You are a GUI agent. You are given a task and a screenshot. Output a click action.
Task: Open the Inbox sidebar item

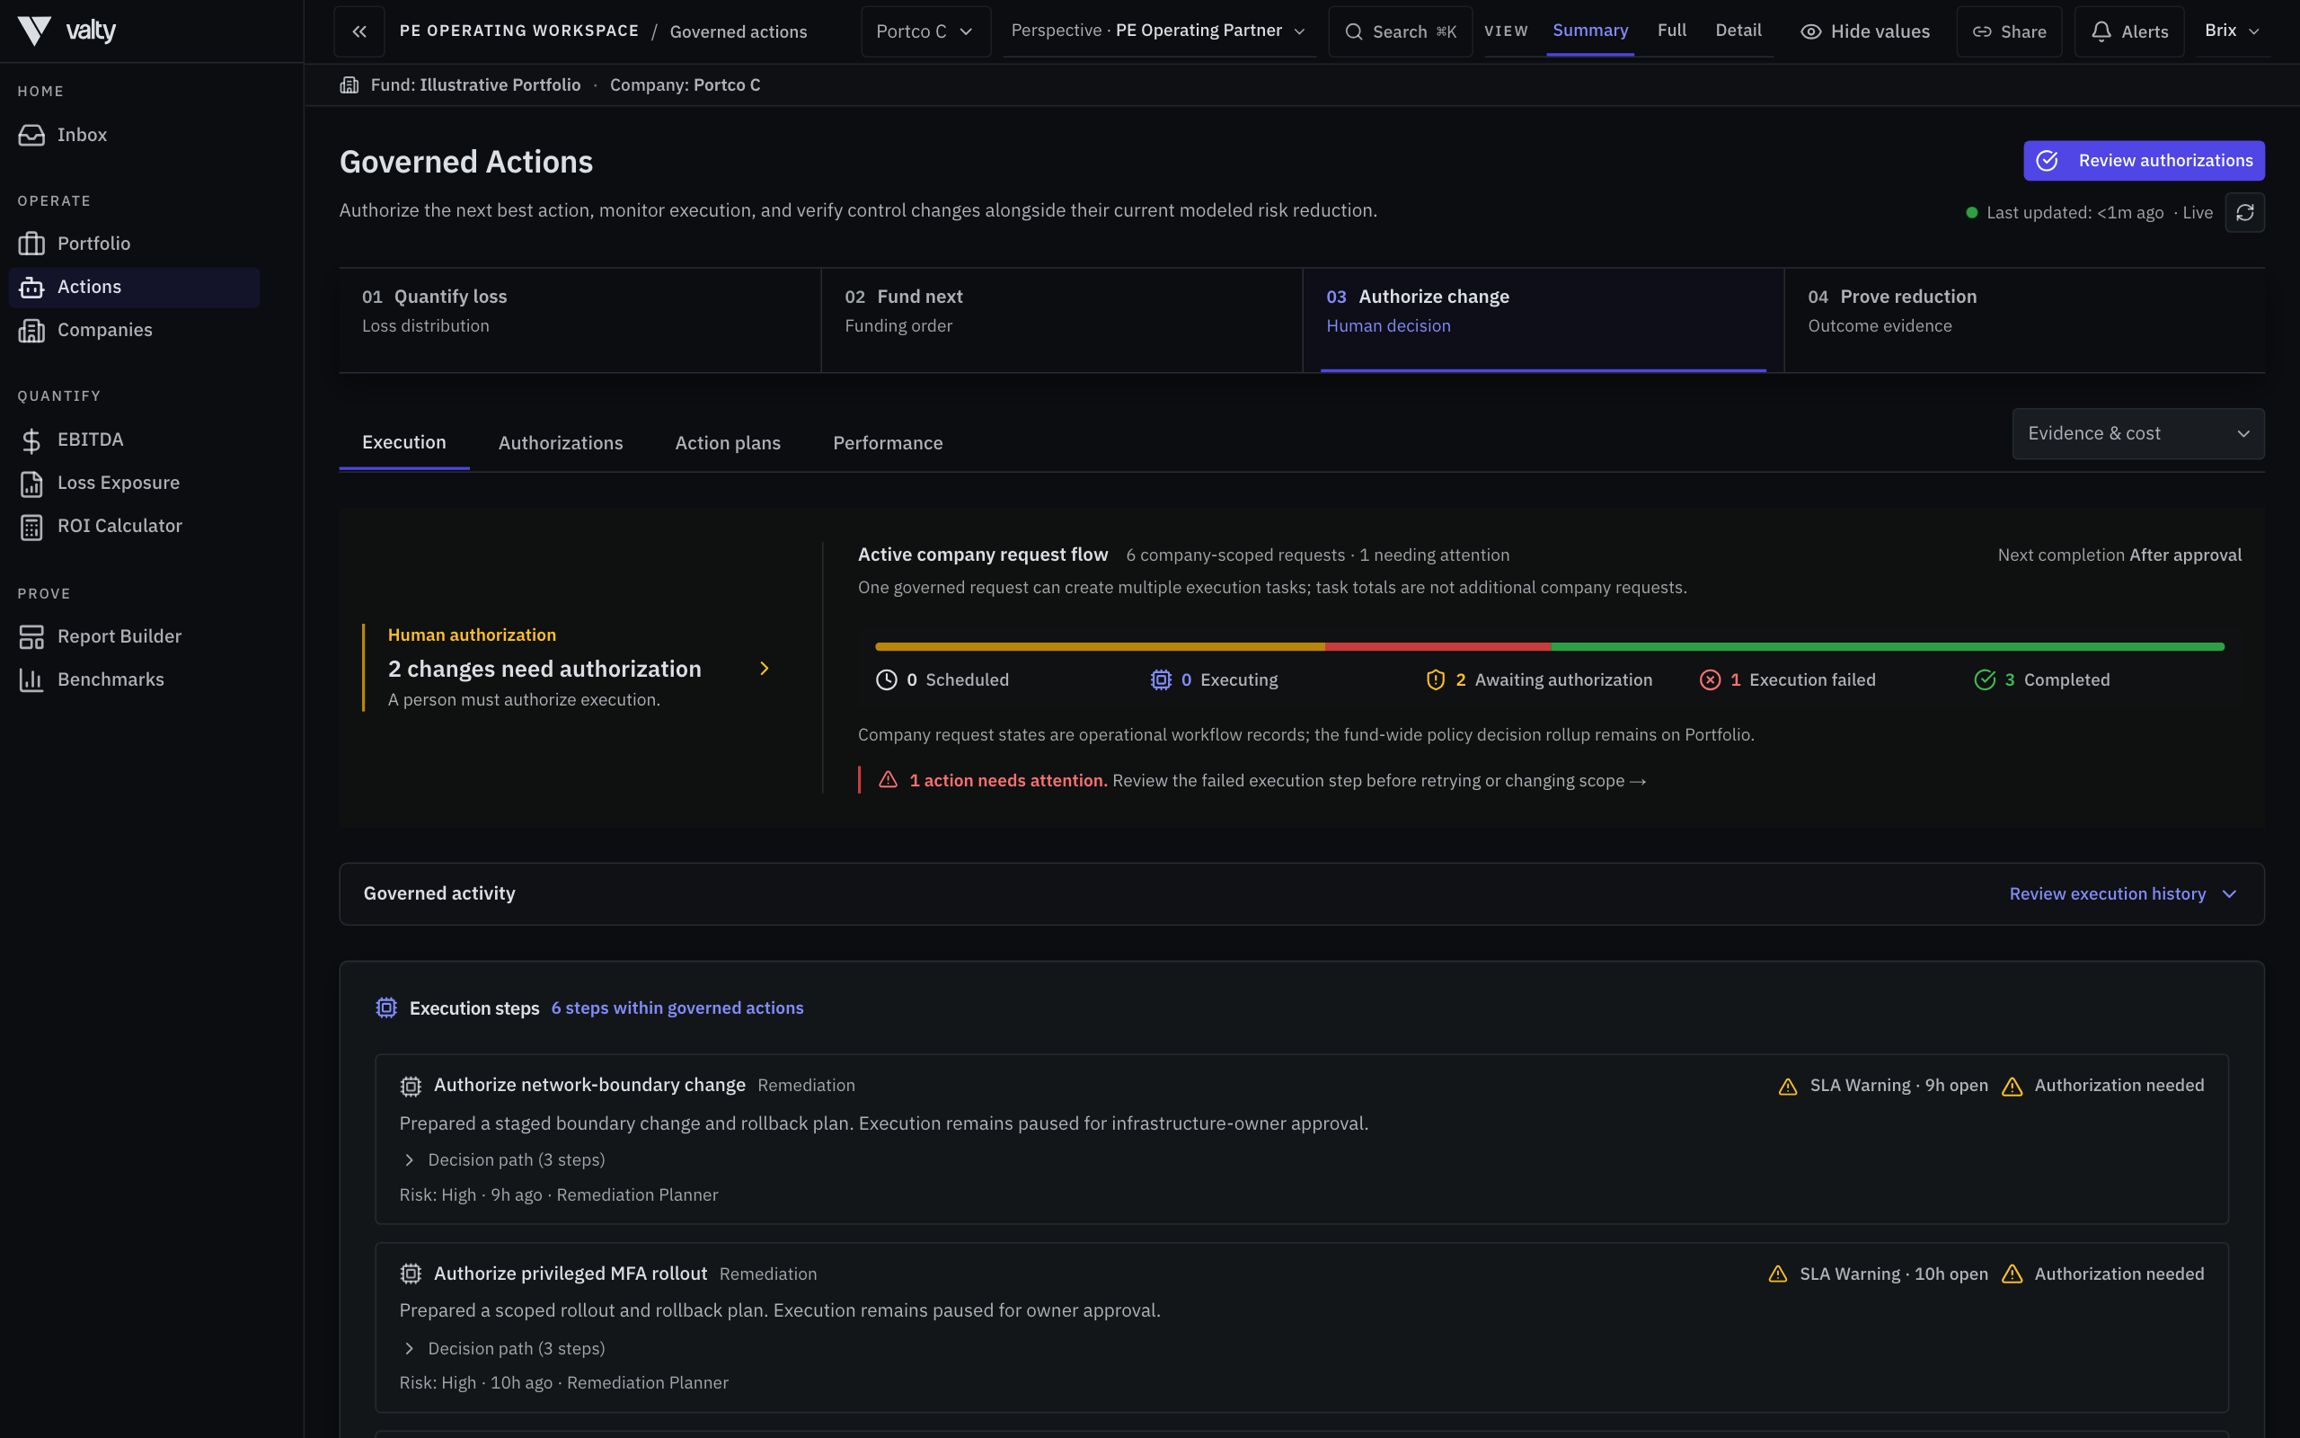click(134, 135)
